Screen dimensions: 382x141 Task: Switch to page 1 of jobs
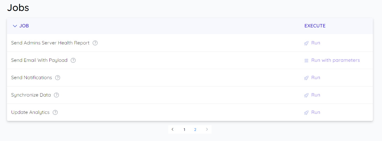(x=184, y=129)
